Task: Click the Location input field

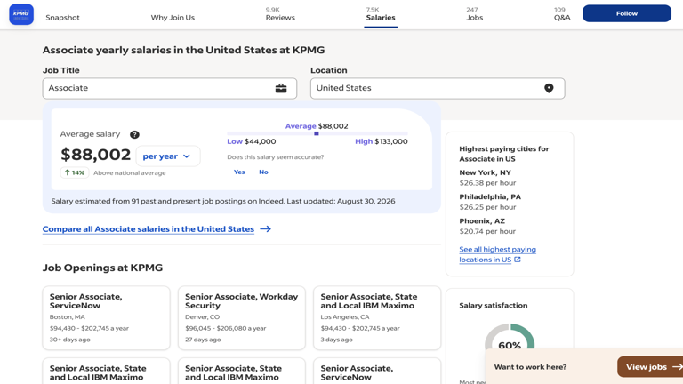Action: (438, 88)
